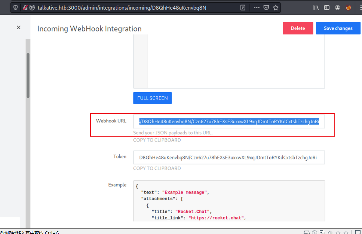Click the browser extension icon beside the account icon
Screen dimensions: 362x234
pos(348,7)
